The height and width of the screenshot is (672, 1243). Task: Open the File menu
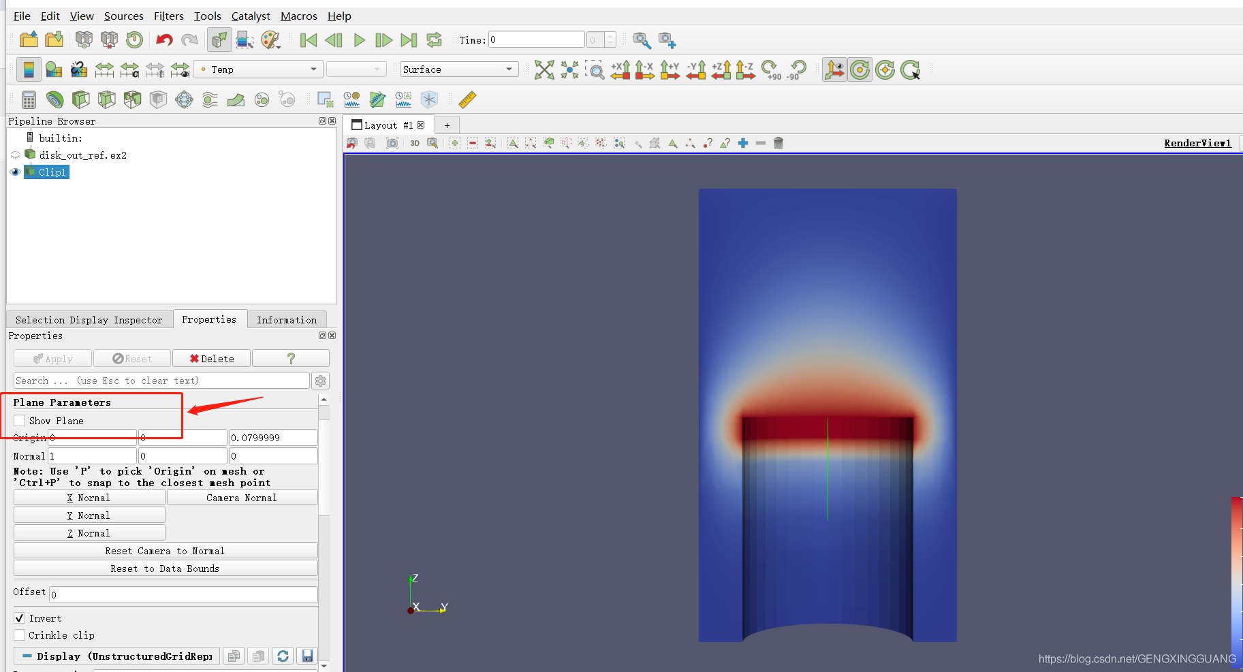point(22,16)
